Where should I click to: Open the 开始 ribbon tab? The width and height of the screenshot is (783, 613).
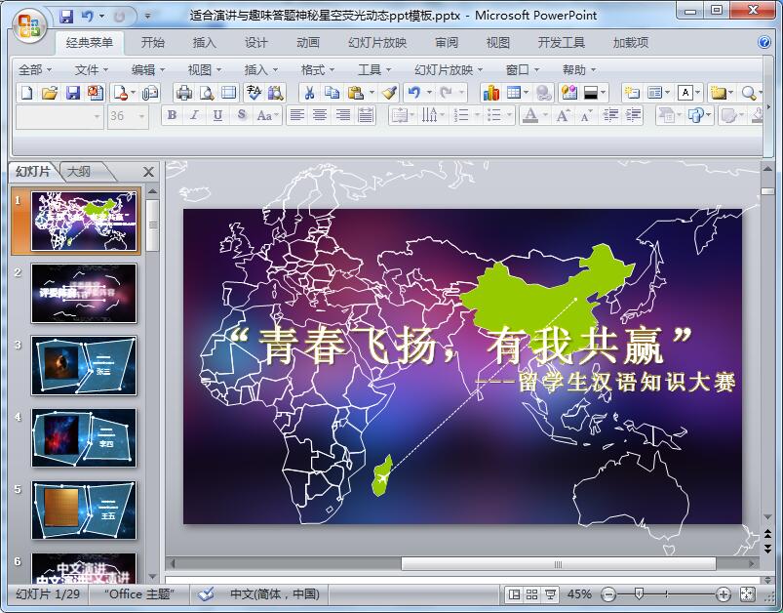coord(152,43)
